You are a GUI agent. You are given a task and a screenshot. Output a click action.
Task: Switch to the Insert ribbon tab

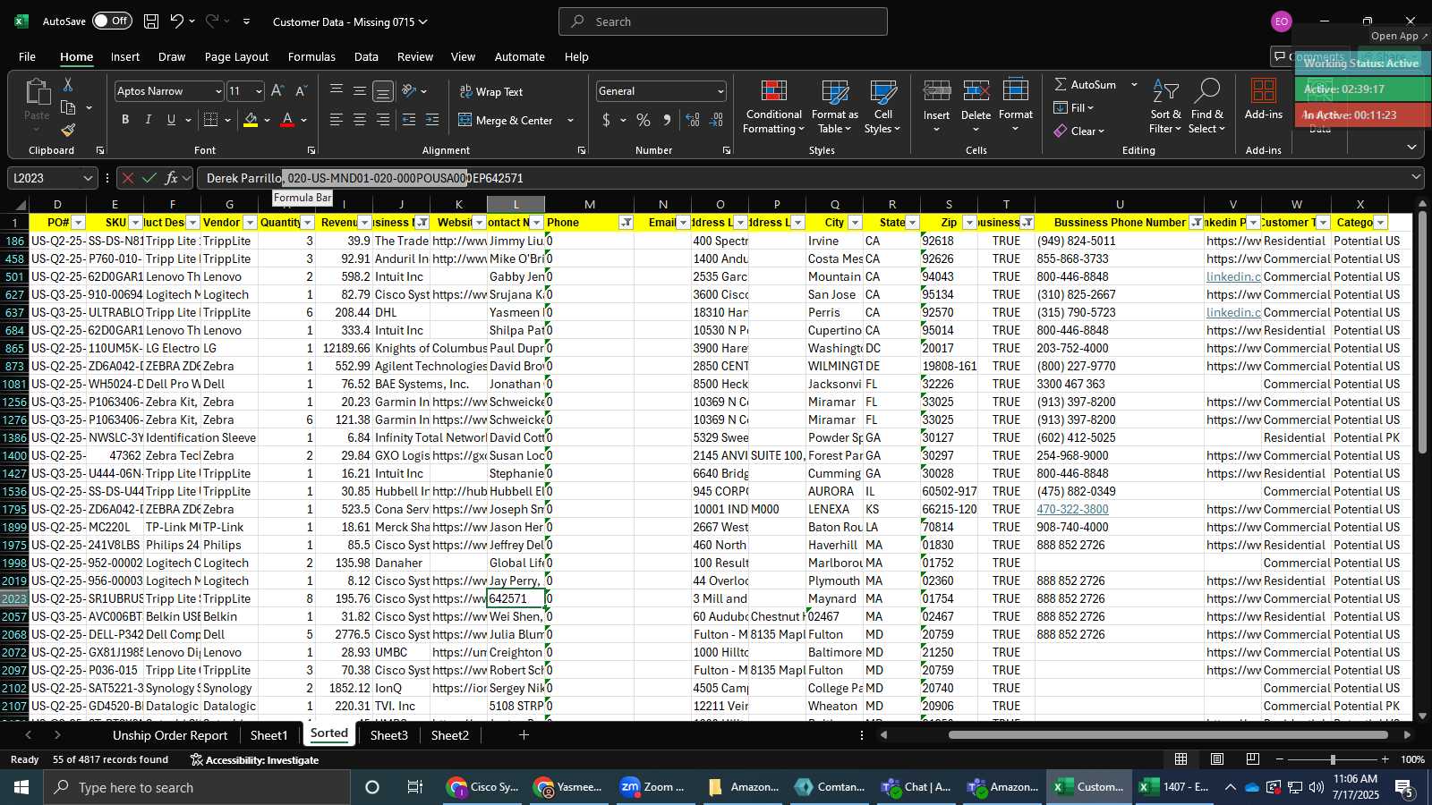[125, 56]
